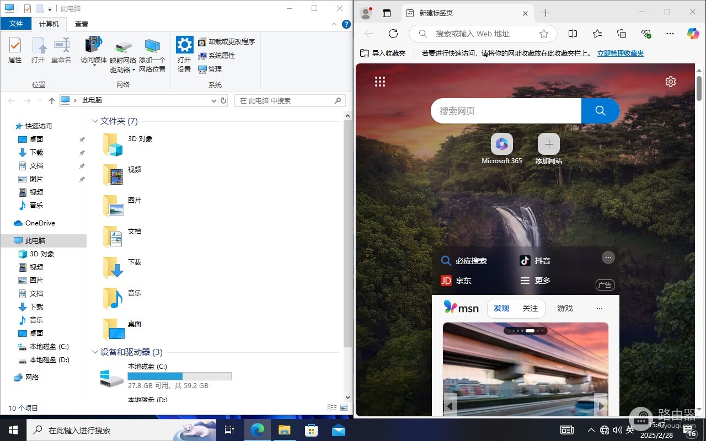This screenshot has width=706, height=441.
Task: Open Edge Favorites star-list icon
Action: [597, 34]
